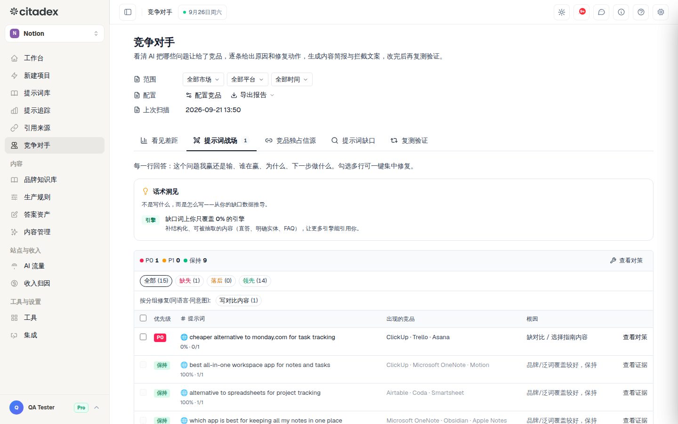
Task: Switch to 复测验证 tab
Action: 409,140
